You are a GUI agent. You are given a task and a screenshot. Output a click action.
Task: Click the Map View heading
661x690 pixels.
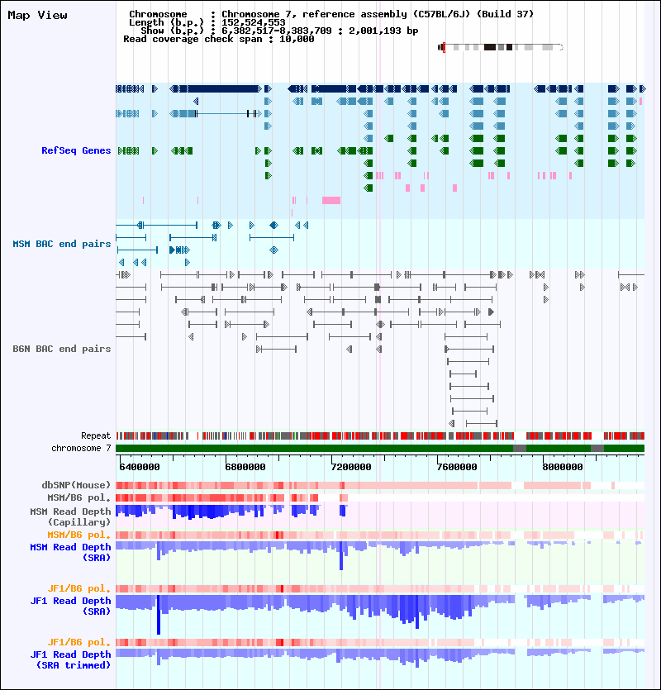pyautogui.click(x=37, y=16)
